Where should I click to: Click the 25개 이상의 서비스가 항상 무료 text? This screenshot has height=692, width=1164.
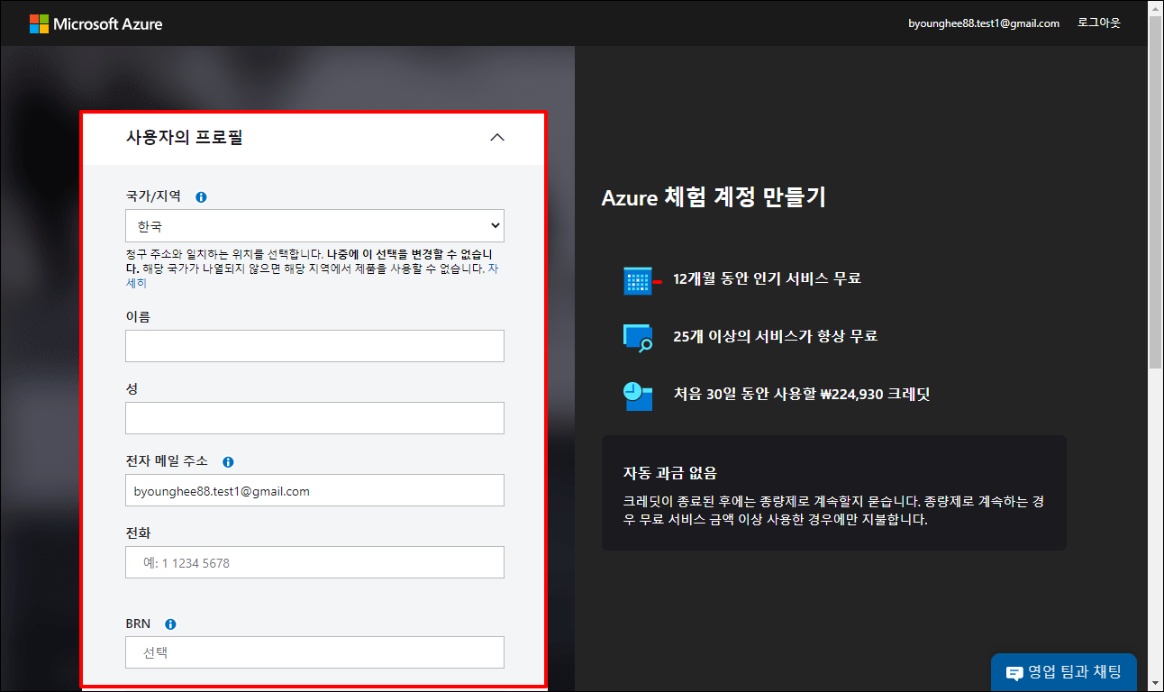775,336
